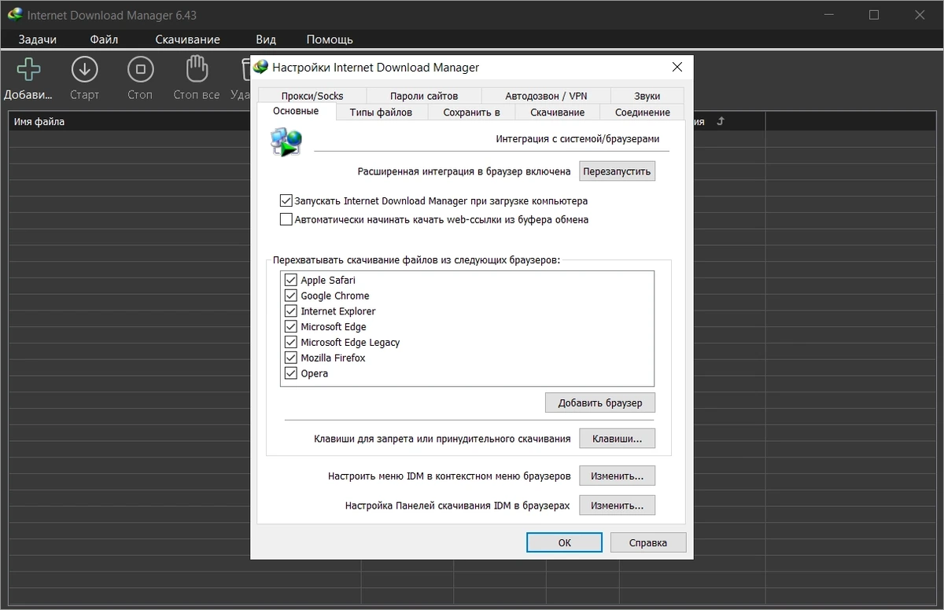Switch to the Пароли сайтов tab

(x=424, y=96)
